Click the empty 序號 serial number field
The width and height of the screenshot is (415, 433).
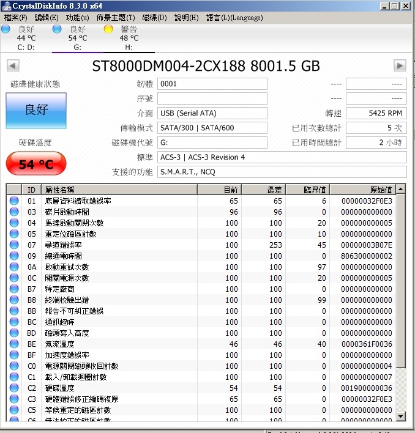[212, 98]
